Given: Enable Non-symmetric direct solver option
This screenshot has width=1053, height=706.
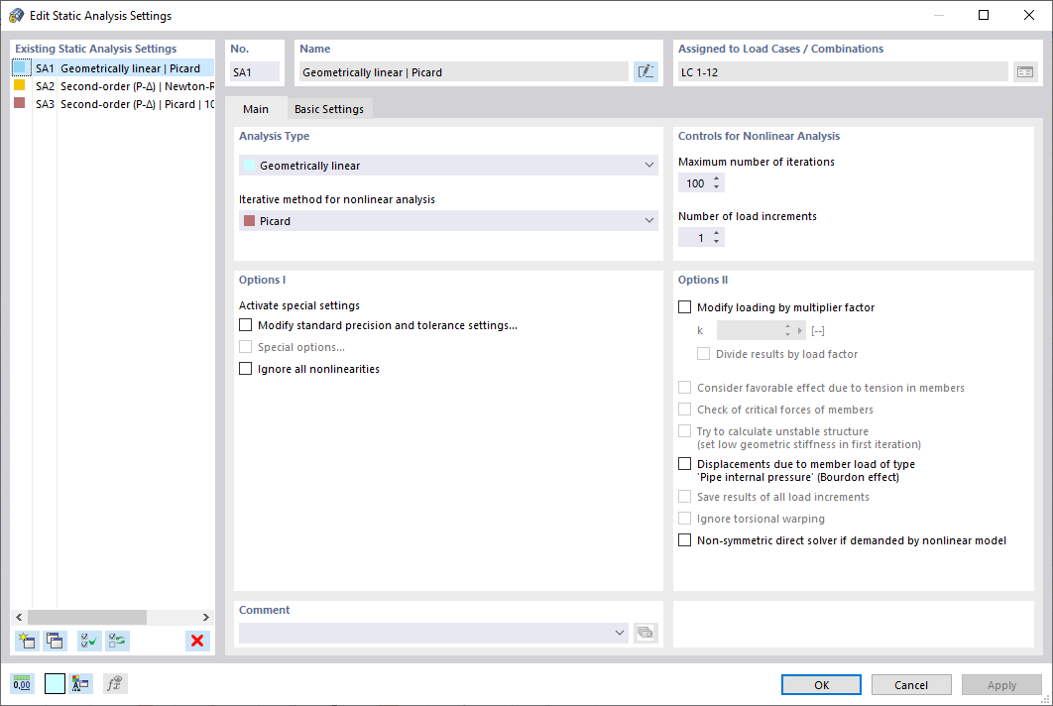Looking at the screenshot, I should click(683, 539).
